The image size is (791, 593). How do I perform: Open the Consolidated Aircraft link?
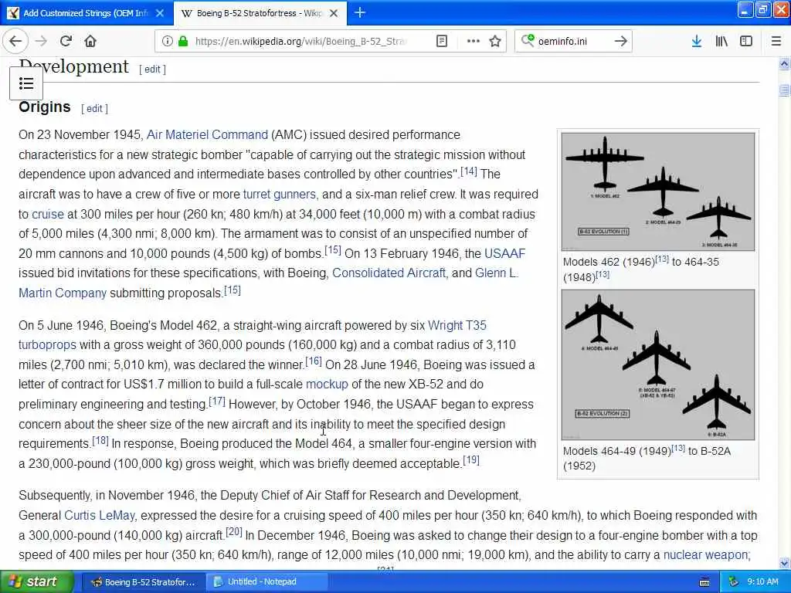point(389,273)
